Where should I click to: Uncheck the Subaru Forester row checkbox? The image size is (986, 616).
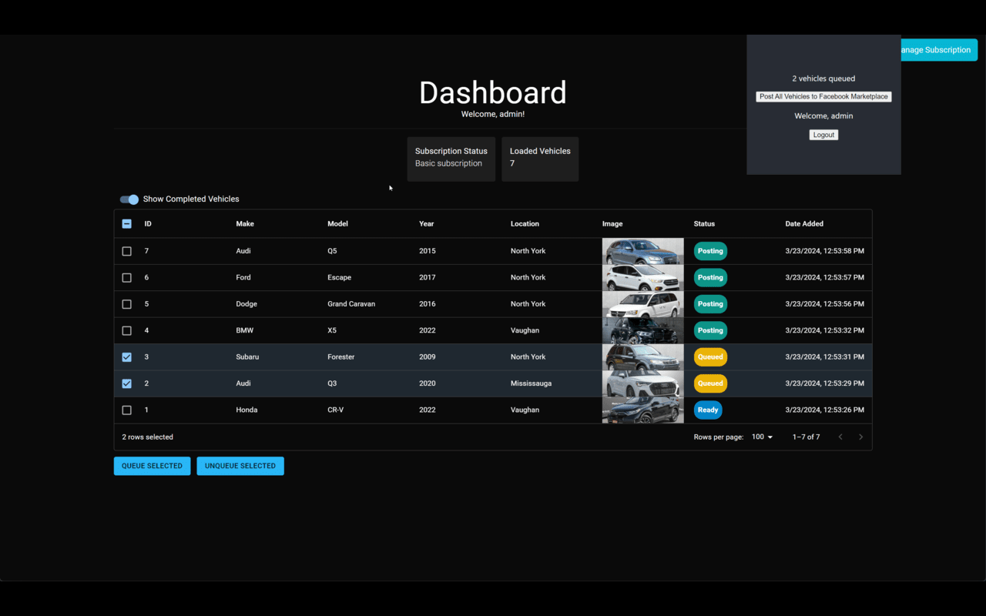[x=127, y=357]
